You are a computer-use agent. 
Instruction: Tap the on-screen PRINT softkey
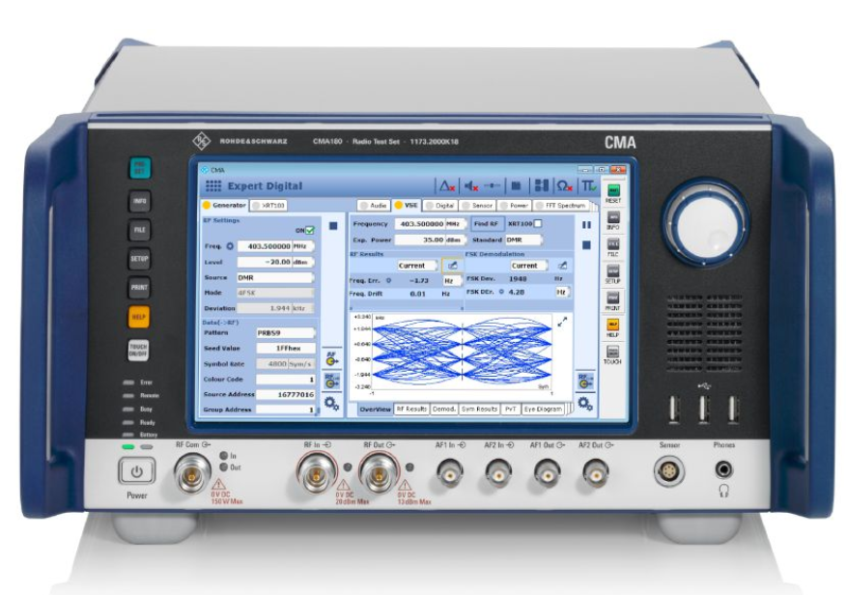pyautogui.click(x=613, y=298)
